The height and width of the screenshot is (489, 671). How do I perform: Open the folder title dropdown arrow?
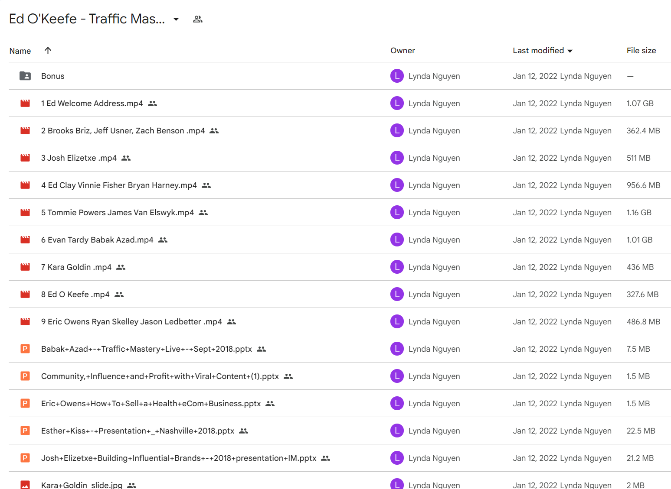coord(176,19)
